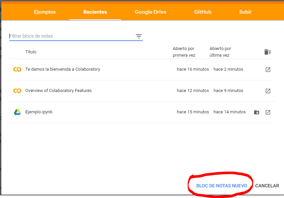Screen dimensions: 284x198
Task: Click Google Drive icon beside Ejemplo.ipynb
Action: point(17,112)
